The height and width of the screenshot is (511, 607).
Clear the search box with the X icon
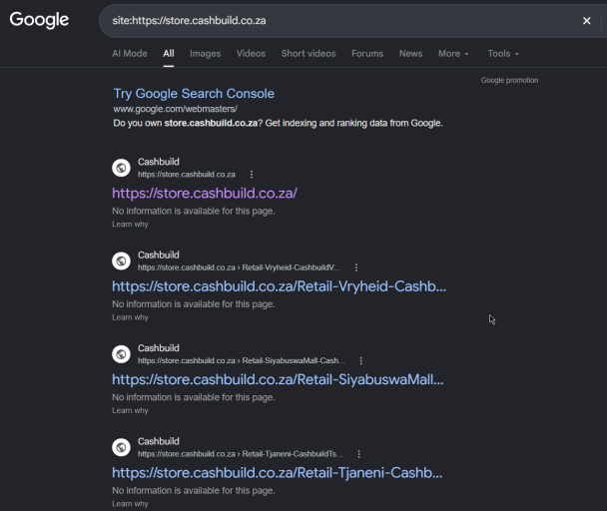[x=586, y=21]
